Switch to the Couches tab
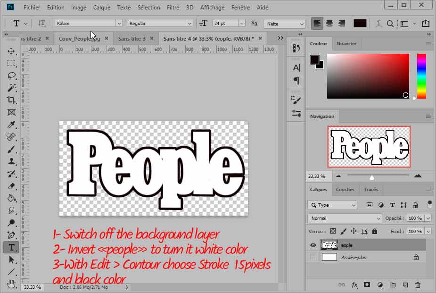436x293 pixels. click(345, 190)
